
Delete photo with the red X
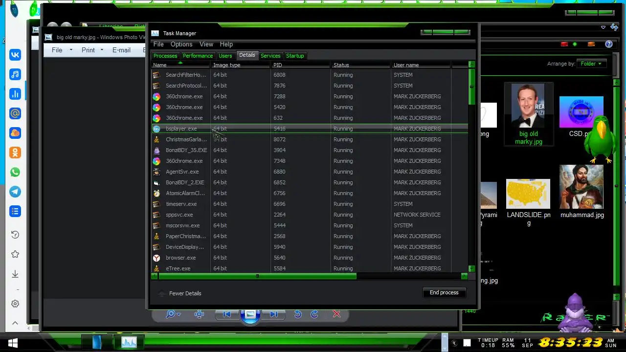click(336, 314)
